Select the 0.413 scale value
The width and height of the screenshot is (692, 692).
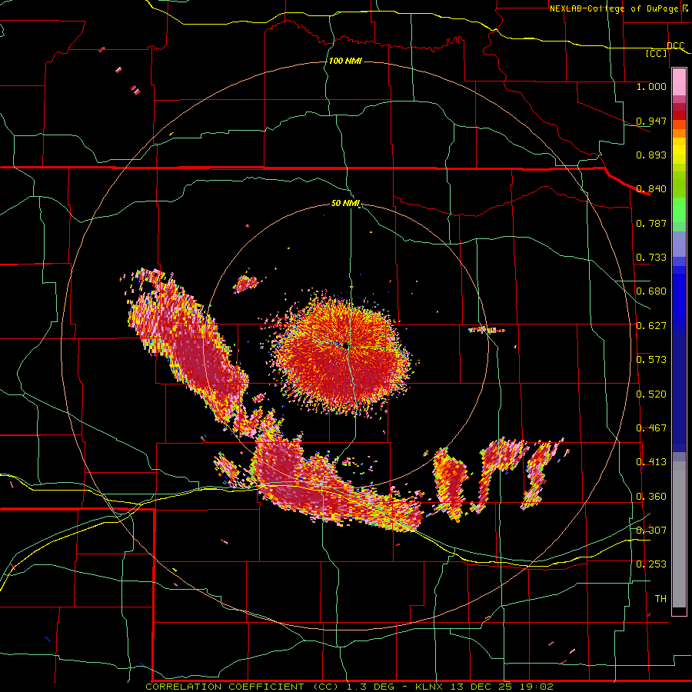(x=651, y=462)
